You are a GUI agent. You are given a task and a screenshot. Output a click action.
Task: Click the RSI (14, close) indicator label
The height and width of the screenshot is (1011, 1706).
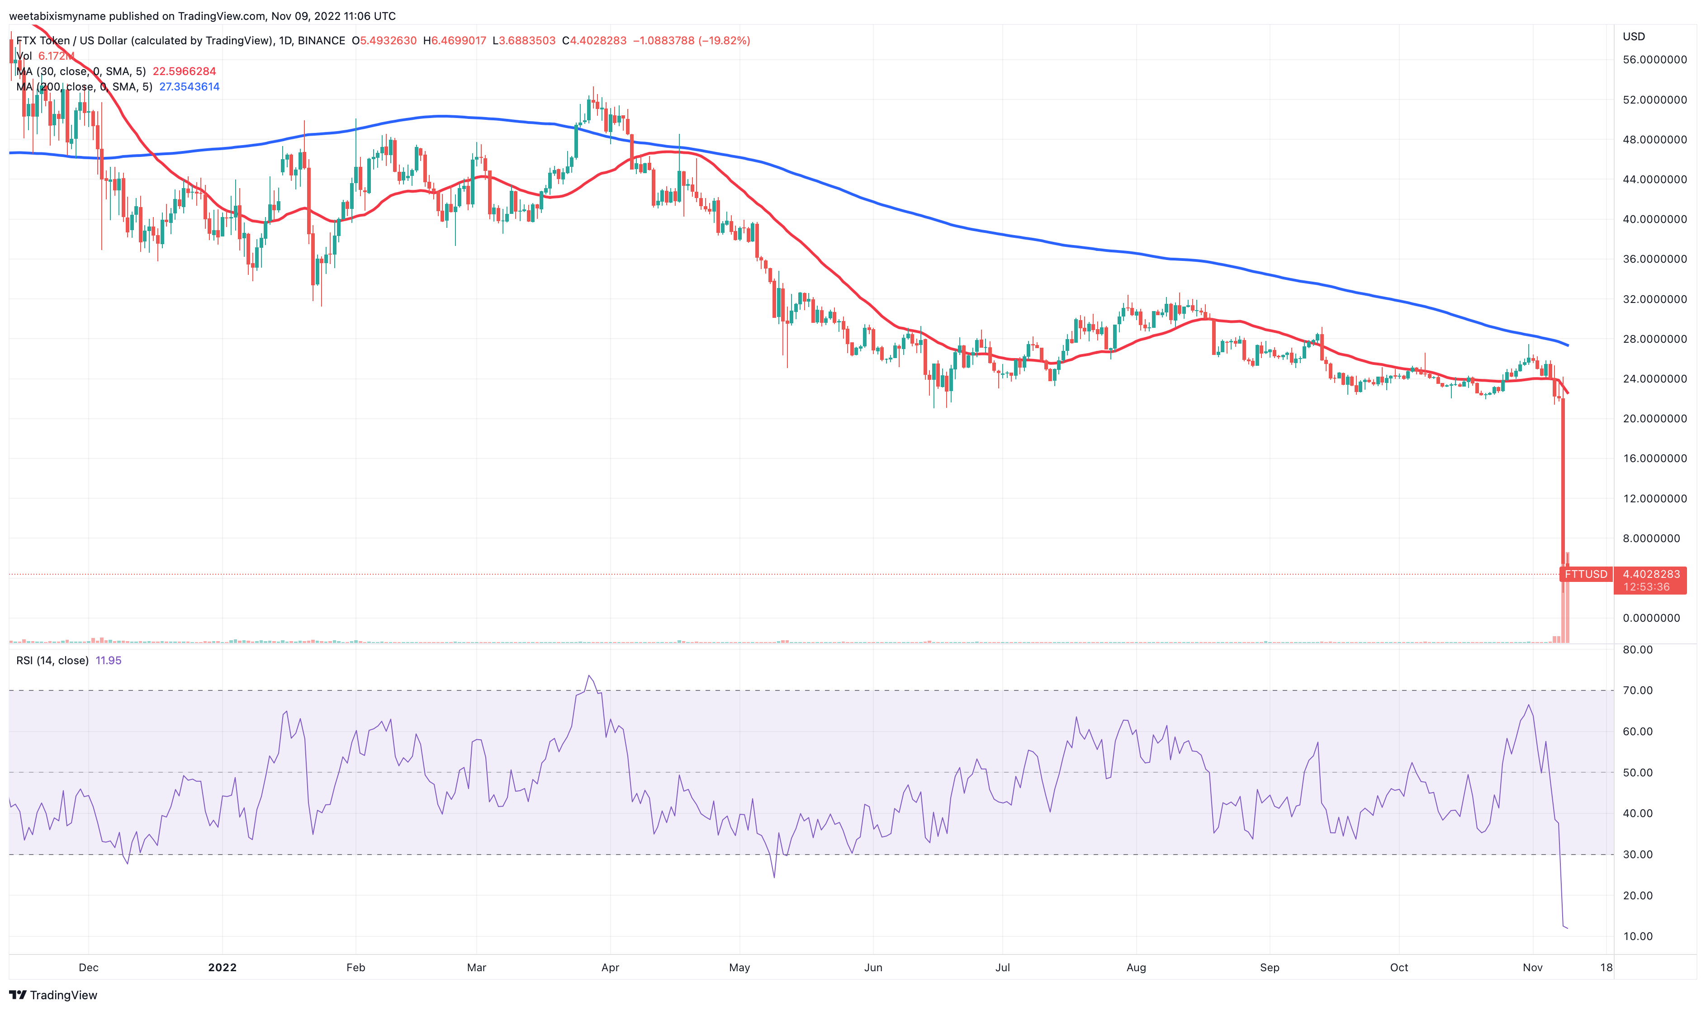coord(52,660)
